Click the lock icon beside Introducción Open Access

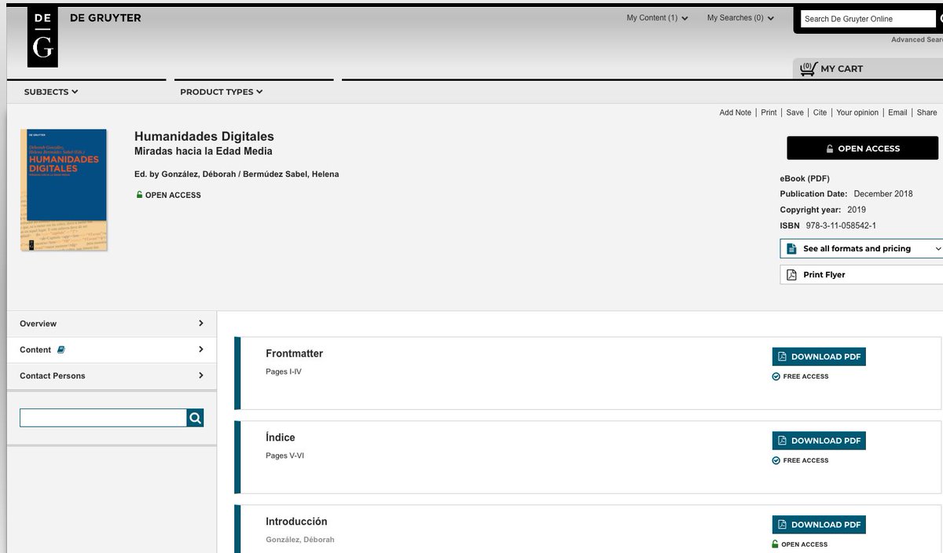[776, 544]
